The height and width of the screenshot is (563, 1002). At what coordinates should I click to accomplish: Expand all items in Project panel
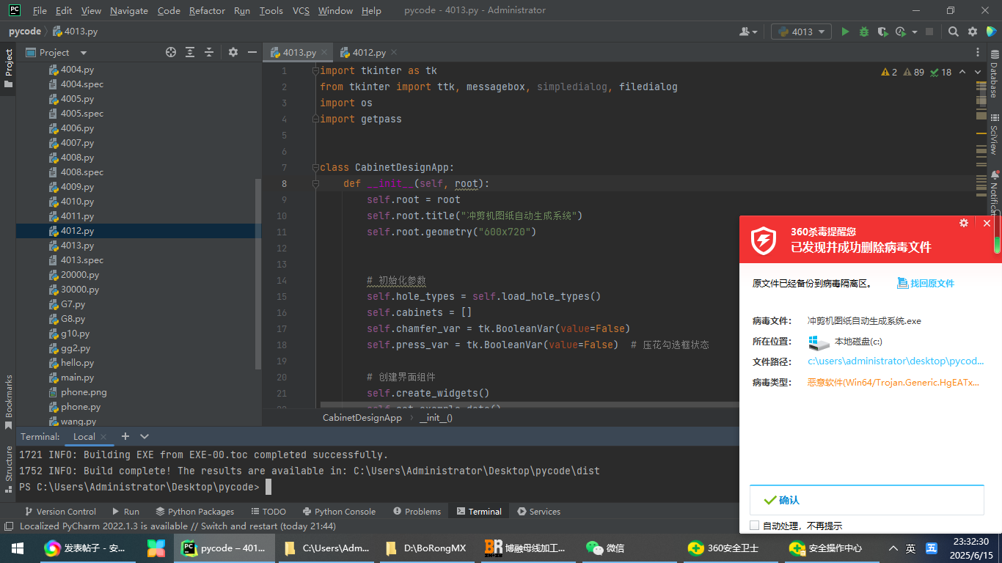(190, 52)
